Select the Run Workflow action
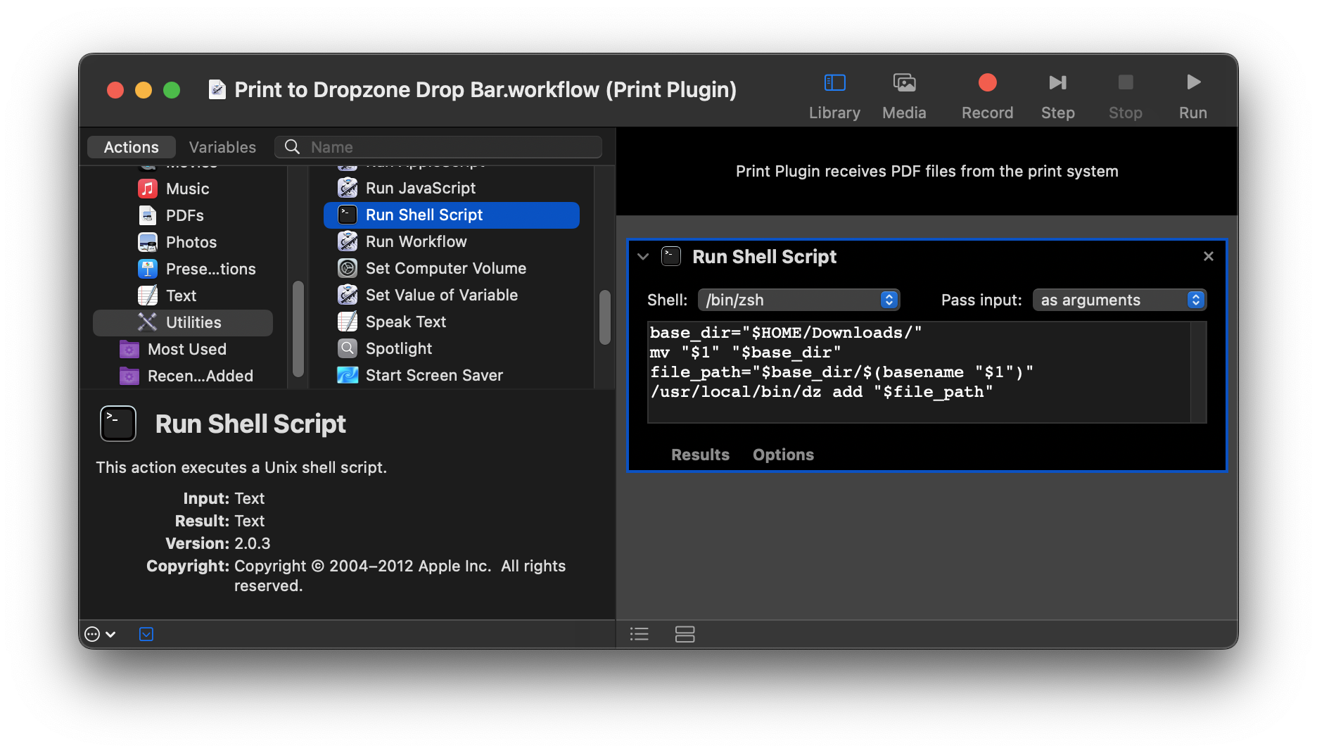Viewport: 1317px width, 753px height. [x=452, y=241]
